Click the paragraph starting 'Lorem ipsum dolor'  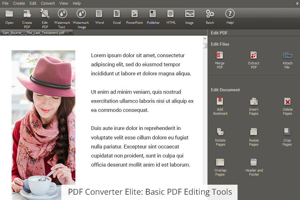tap(141, 64)
